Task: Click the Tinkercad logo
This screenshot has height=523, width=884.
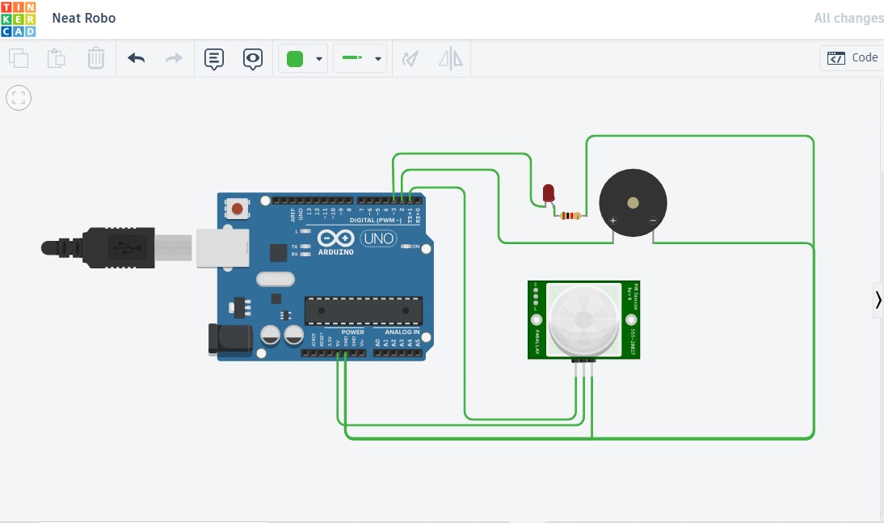Action: tap(18, 19)
